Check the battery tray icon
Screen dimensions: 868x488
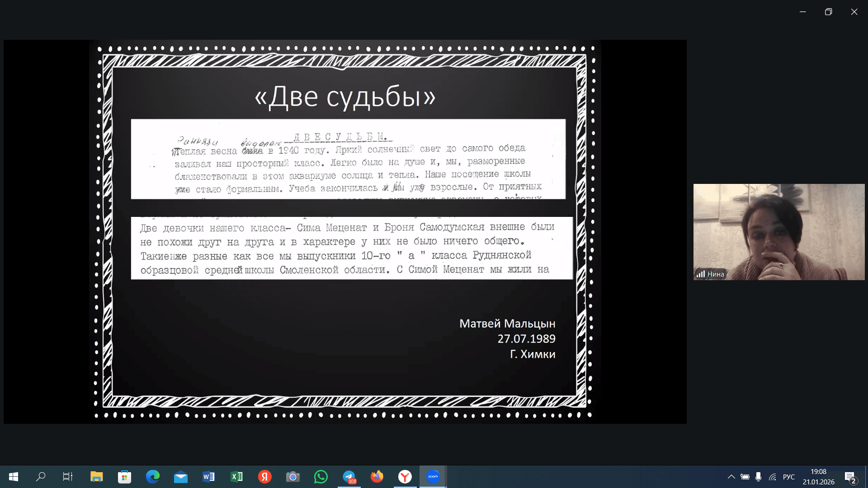[x=745, y=477]
